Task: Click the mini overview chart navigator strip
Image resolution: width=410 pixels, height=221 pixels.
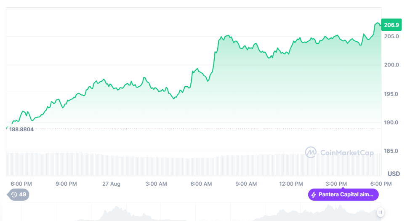Action: (189, 213)
